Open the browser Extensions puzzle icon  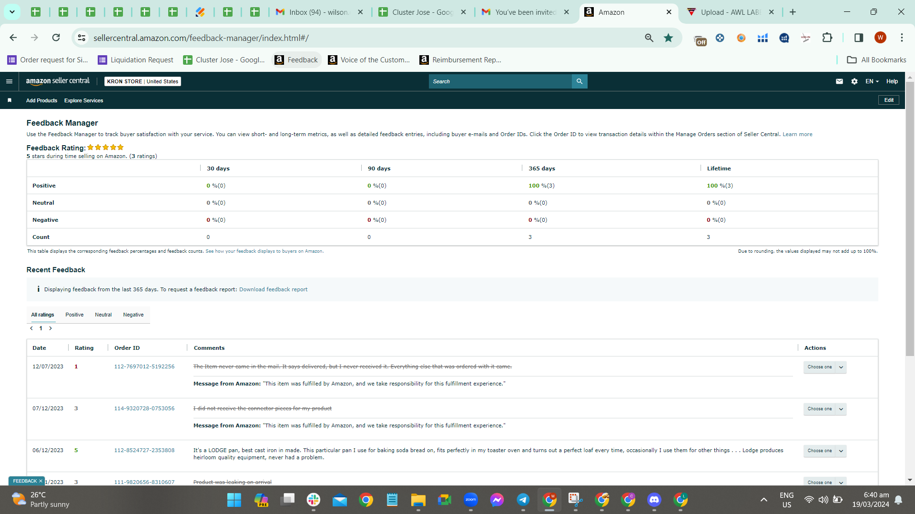click(827, 38)
